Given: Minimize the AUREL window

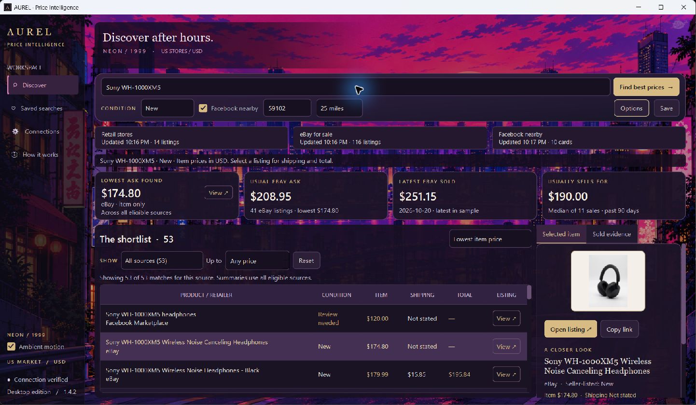Looking at the screenshot, I should (639, 7).
